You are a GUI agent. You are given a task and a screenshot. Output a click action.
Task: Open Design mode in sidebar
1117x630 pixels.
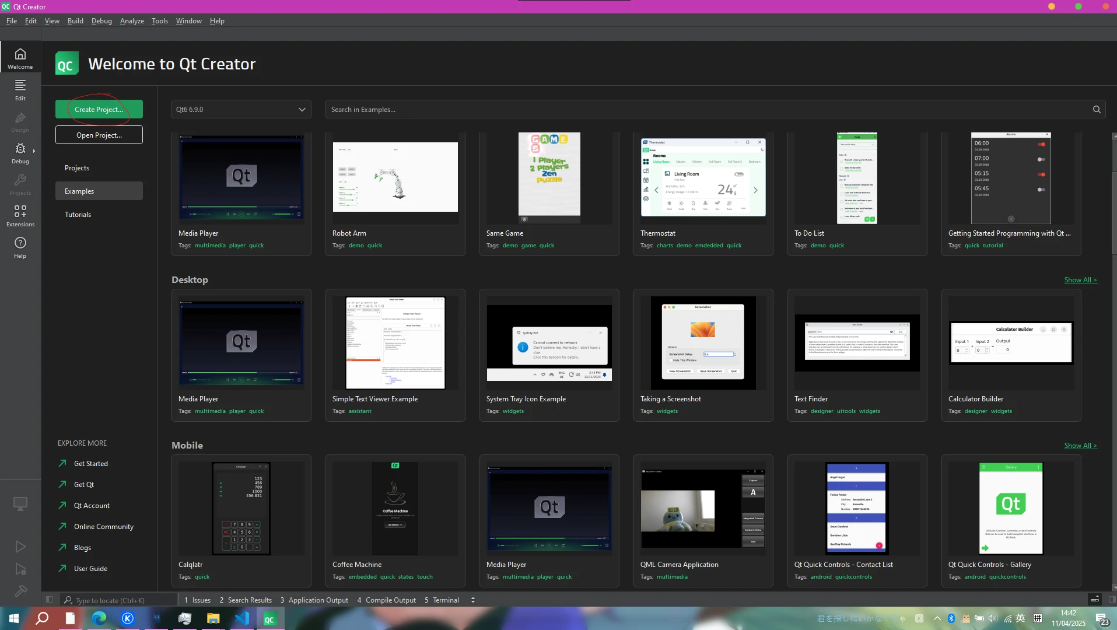click(20, 121)
